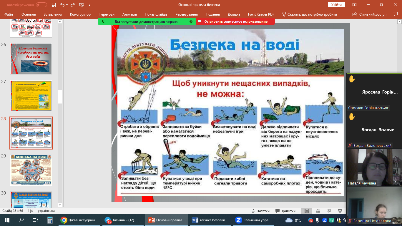This screenshot has width=402, height=226.
Task: Click Остановить совместное использование button
Action: (235, 21)
